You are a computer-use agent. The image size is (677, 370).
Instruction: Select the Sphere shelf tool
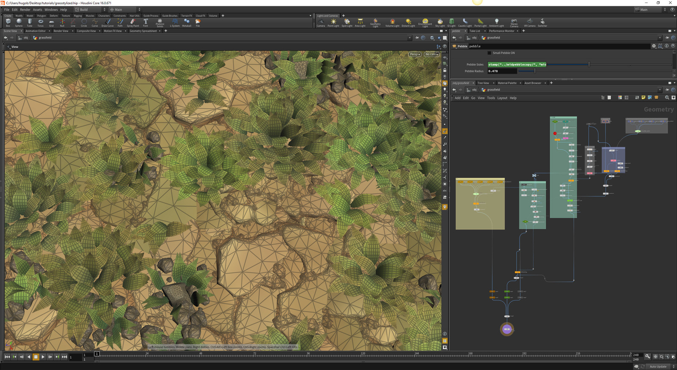19,22
